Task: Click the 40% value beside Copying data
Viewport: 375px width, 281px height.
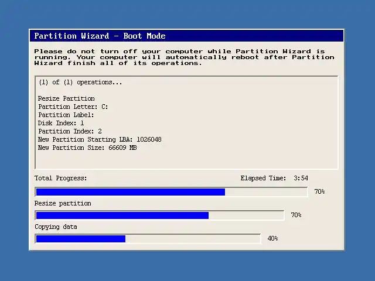Action: [x=272, y=238]
